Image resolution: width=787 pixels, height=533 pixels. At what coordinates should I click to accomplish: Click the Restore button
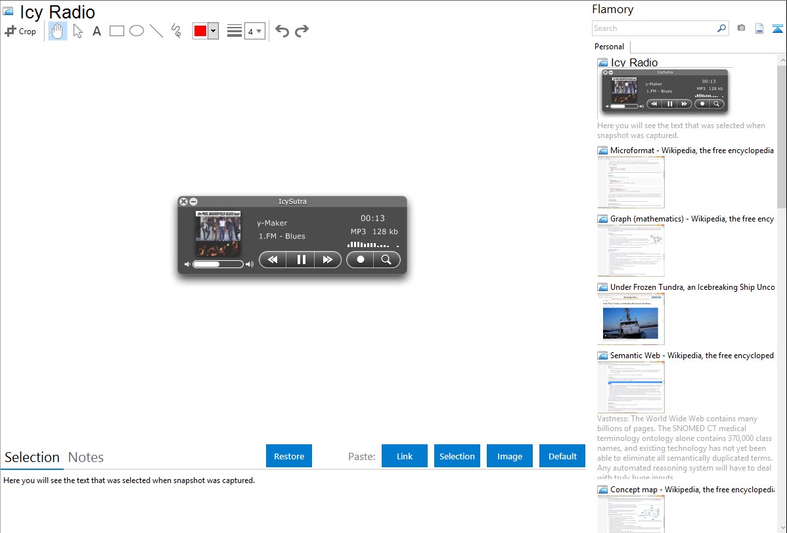(289, 456)
